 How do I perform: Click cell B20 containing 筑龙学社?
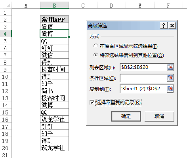(x=54, y=148)
